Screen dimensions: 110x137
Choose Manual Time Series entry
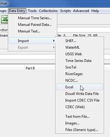click(35, 18)
